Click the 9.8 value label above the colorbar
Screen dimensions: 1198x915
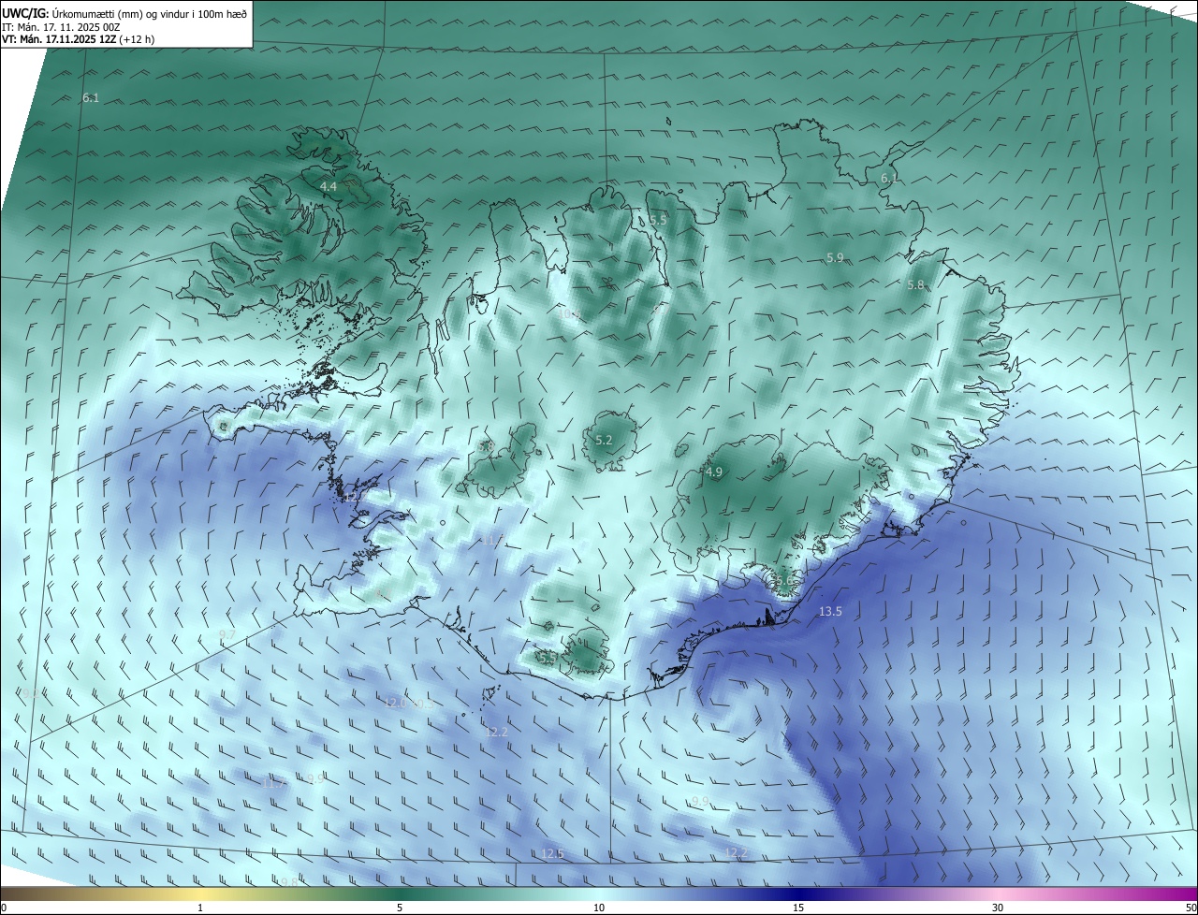[x=288, y=882]
